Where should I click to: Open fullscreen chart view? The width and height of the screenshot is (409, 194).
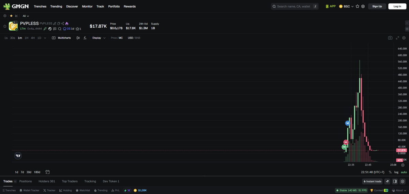pos(397,38)
